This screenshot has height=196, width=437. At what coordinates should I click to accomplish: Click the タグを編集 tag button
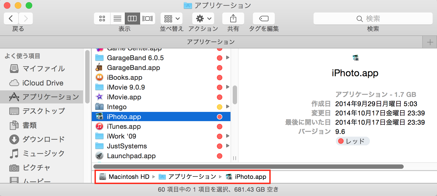(264, 19)
